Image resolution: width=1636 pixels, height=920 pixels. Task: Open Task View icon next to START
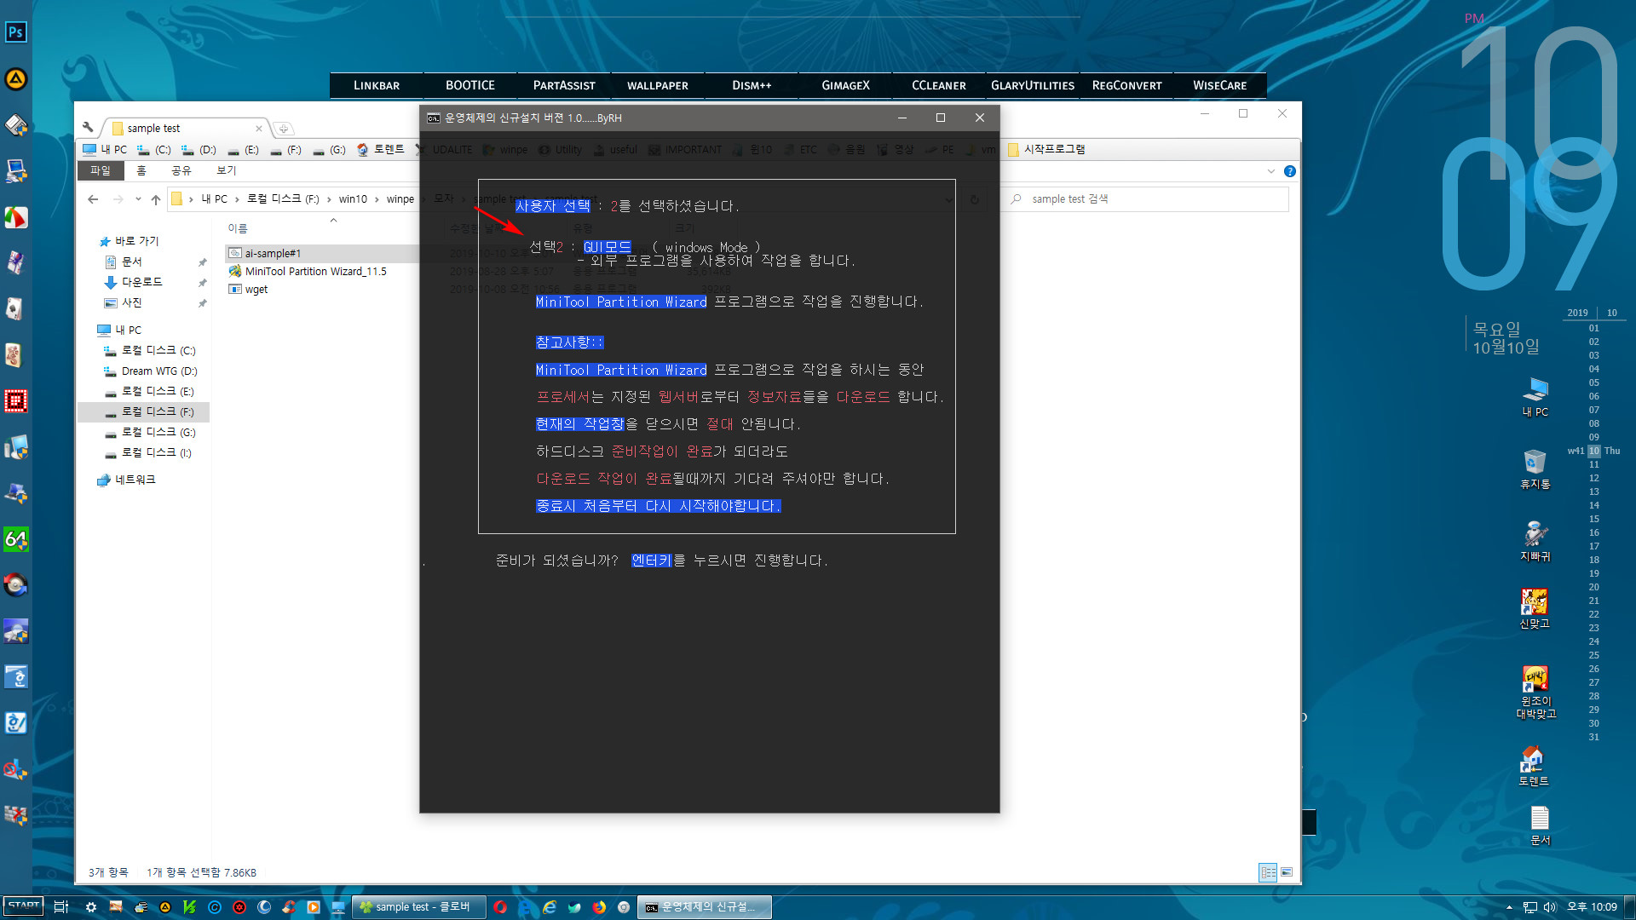(x=61, y=907)
